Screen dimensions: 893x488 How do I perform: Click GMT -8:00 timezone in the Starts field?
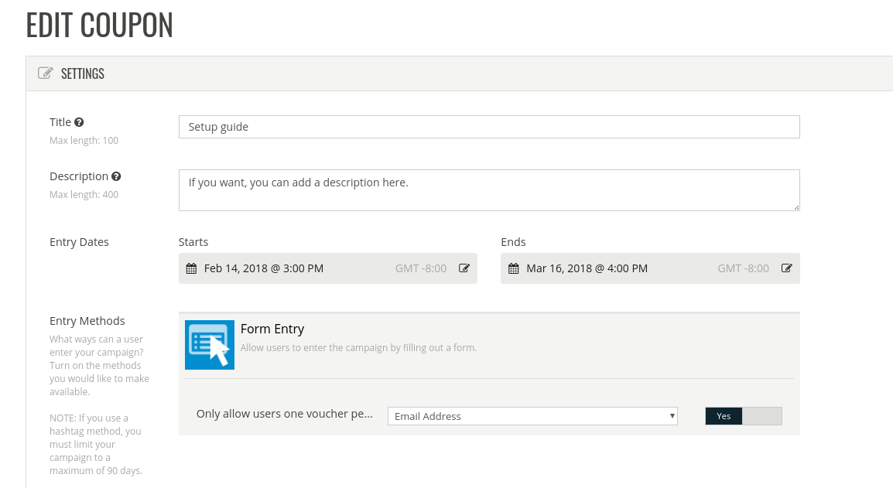[x=421, y=268]
